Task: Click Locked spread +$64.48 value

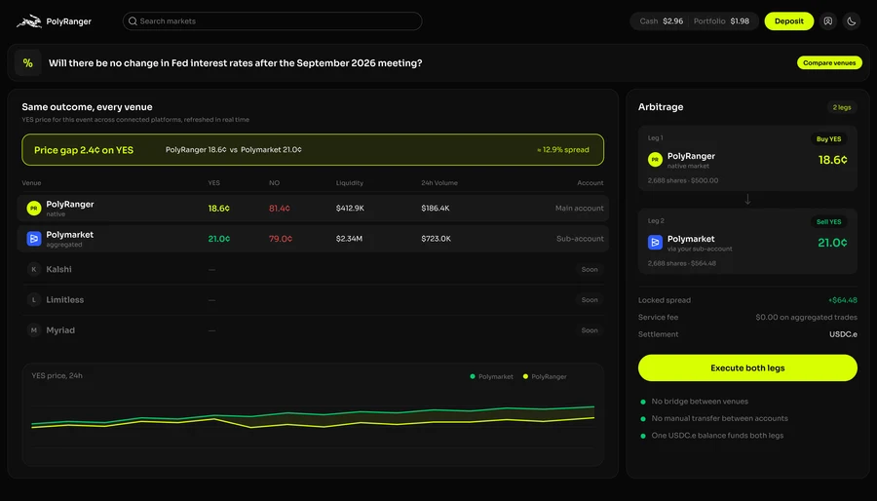Action: point(842,300)
